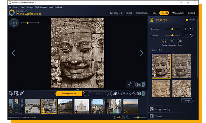Go to the previous image arrow
206x123 pixels.
point(14,53)
